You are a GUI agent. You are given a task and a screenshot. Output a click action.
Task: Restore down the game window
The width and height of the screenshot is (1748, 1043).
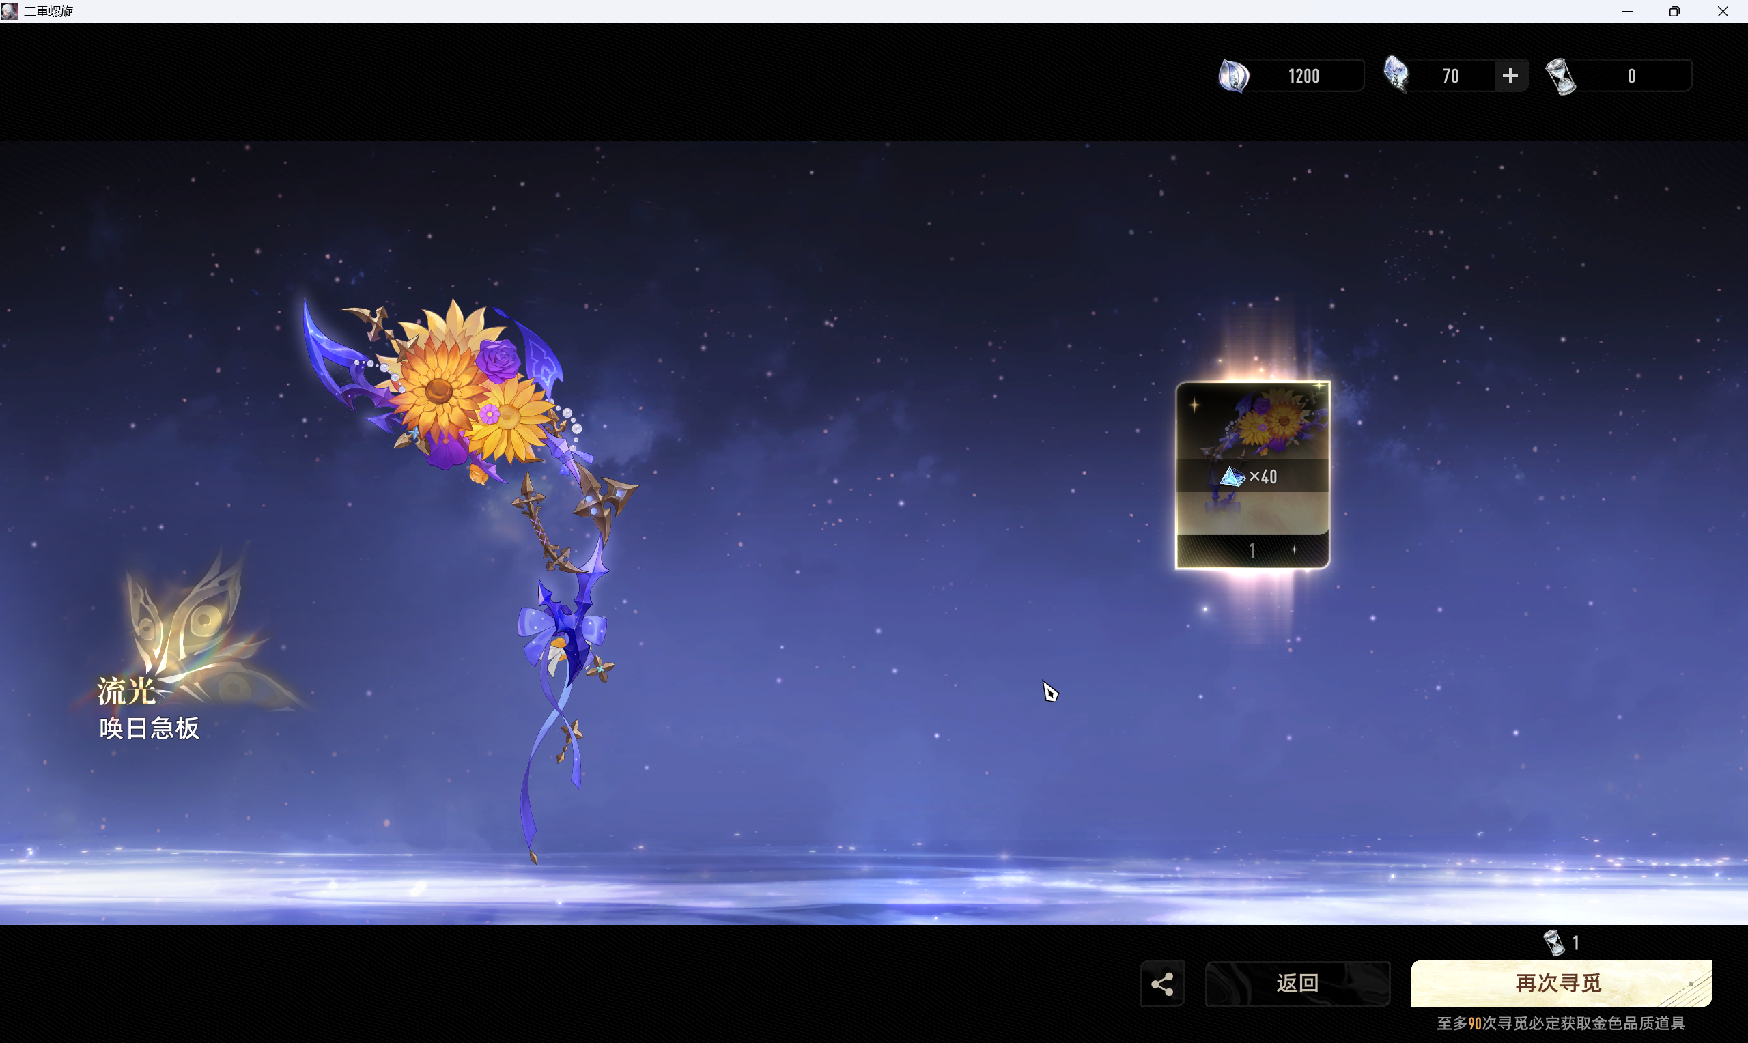coord(1675,11)
